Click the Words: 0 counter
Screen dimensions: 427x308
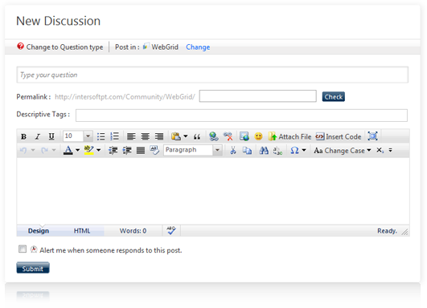[x=133, y=231]
